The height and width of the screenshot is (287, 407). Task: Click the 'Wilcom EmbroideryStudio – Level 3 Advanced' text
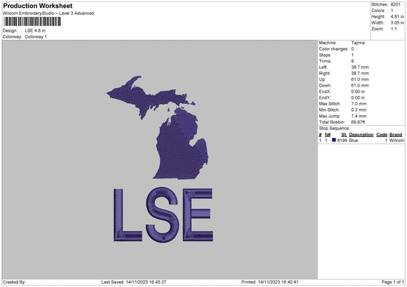(x=48, y=14)
